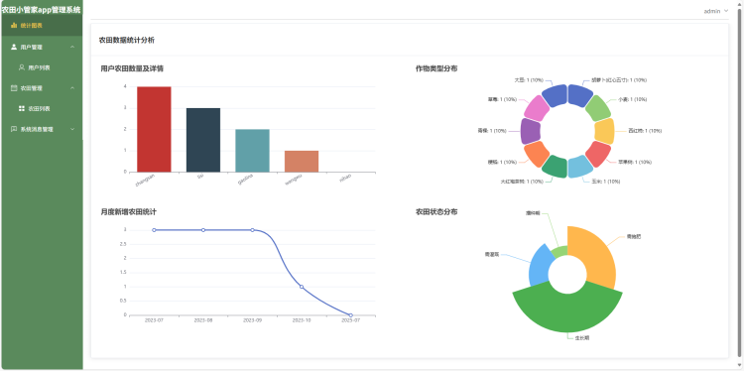Image resolution: width=744 pixels, height=371 pixels.
Task: Click the person outline icon beside 用户列表
Action: tap(22, 67)
